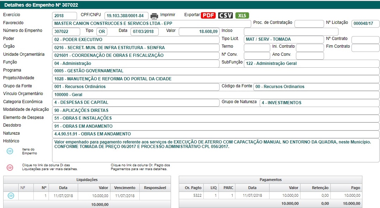380x208 pixels.
Task: Open payment order 5322 link
Action: 197,195
